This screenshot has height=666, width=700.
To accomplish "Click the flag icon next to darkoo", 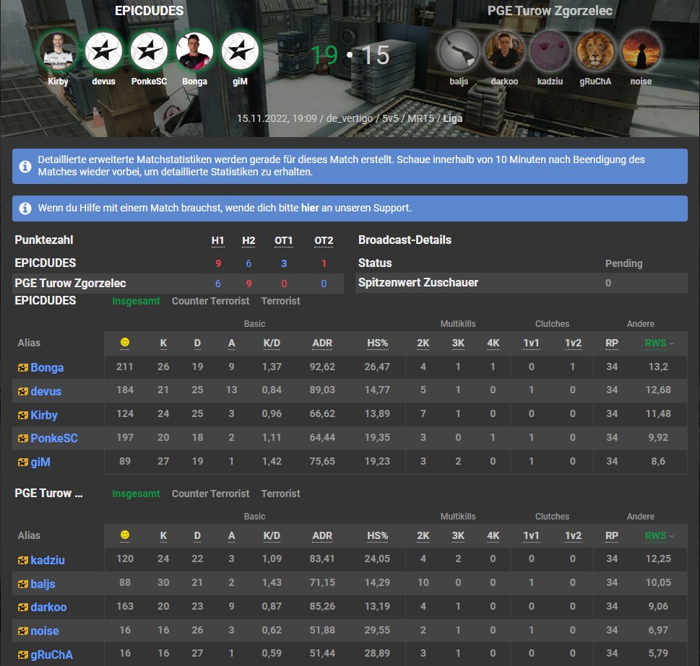I will 23,608.
